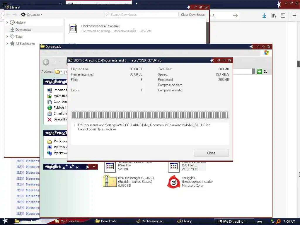This screenshot has width=300, height=225.
Task: Expand the History tree node
Action: pyautogui.click(x=7, y=22)
